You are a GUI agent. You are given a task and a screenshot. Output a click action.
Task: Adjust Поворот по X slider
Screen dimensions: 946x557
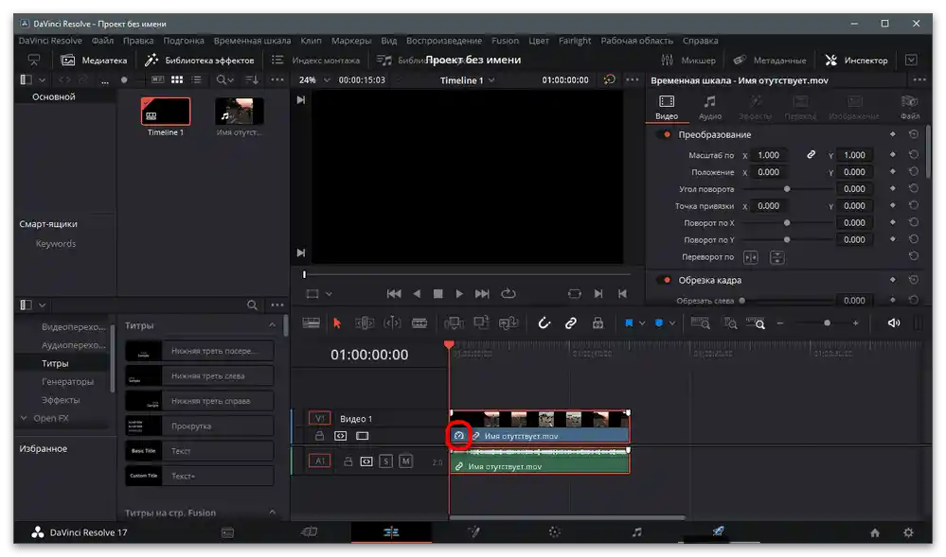point(787,223)
